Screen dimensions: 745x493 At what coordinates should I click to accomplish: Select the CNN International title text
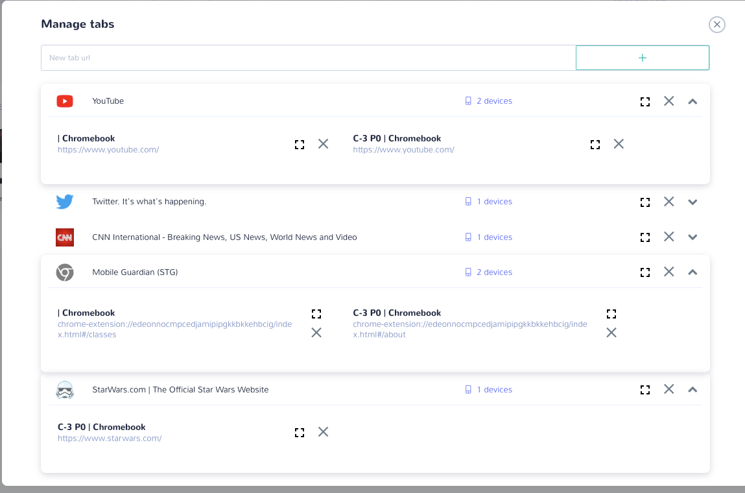click(x=224, y=237)
